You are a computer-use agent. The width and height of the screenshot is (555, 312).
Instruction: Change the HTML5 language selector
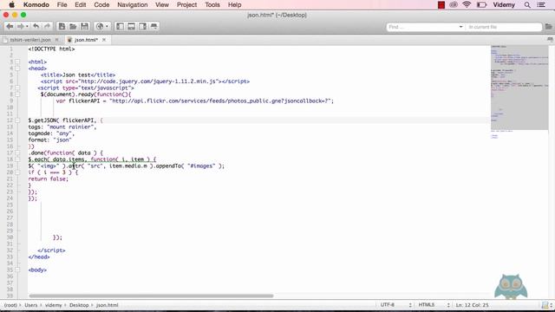point(434,305)
